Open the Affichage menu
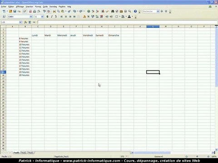This screenshot has height=163, width=218. coord(20,7)
